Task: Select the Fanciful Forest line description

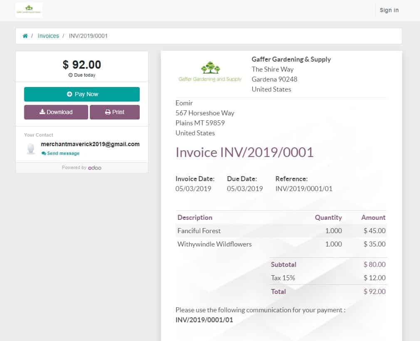Action: (x=199, y=231)
